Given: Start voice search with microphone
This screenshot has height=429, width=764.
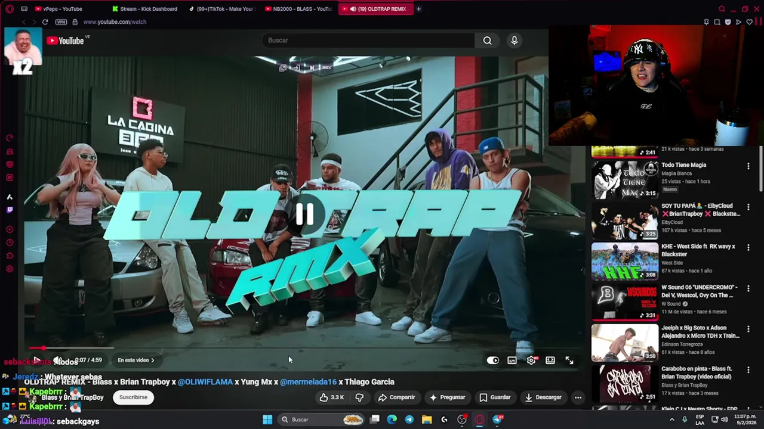Looking at the screenshot, I should tap(515, 41).
